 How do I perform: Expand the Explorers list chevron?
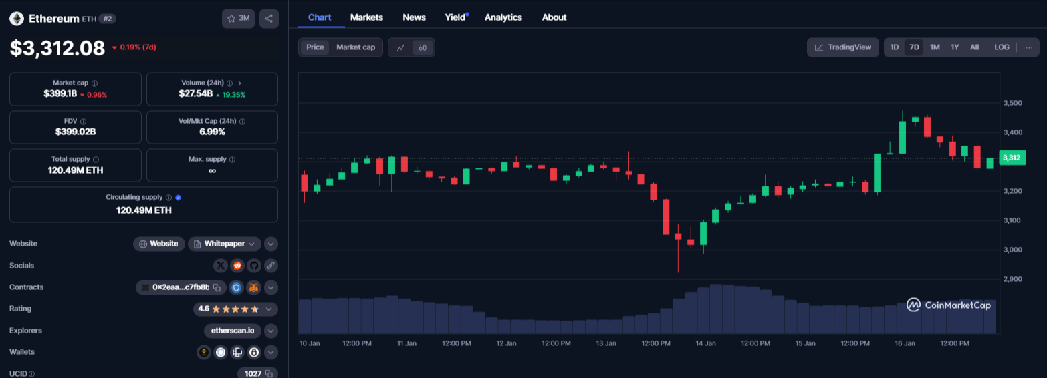(271, 331)
